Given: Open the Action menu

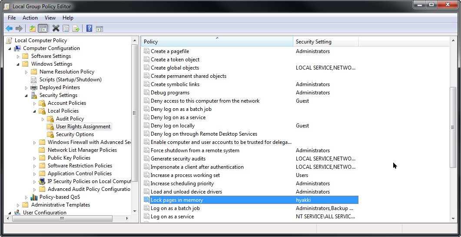Looking at the screenshot, I should pos(30,18).
